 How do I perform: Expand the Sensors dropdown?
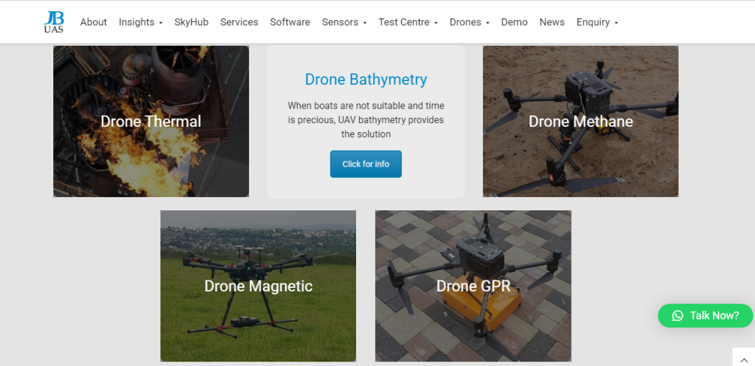tap(344, 22)
